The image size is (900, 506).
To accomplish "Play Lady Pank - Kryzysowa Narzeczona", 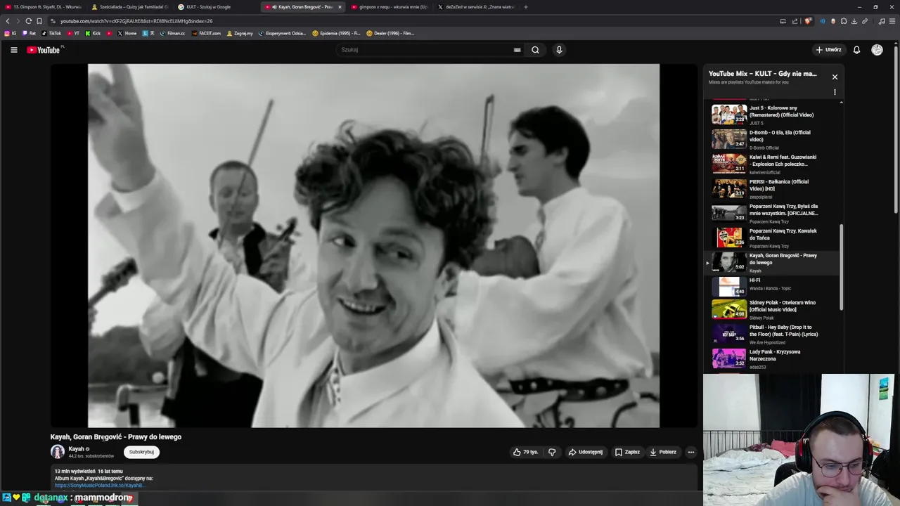I will 772,358.
